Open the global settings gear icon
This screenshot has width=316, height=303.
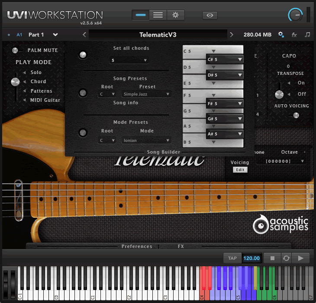coord(176,15)
